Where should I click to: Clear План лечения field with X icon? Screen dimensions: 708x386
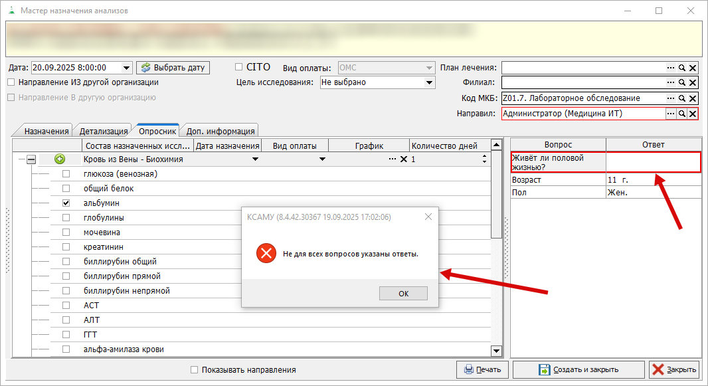click(x=693, y=68)
